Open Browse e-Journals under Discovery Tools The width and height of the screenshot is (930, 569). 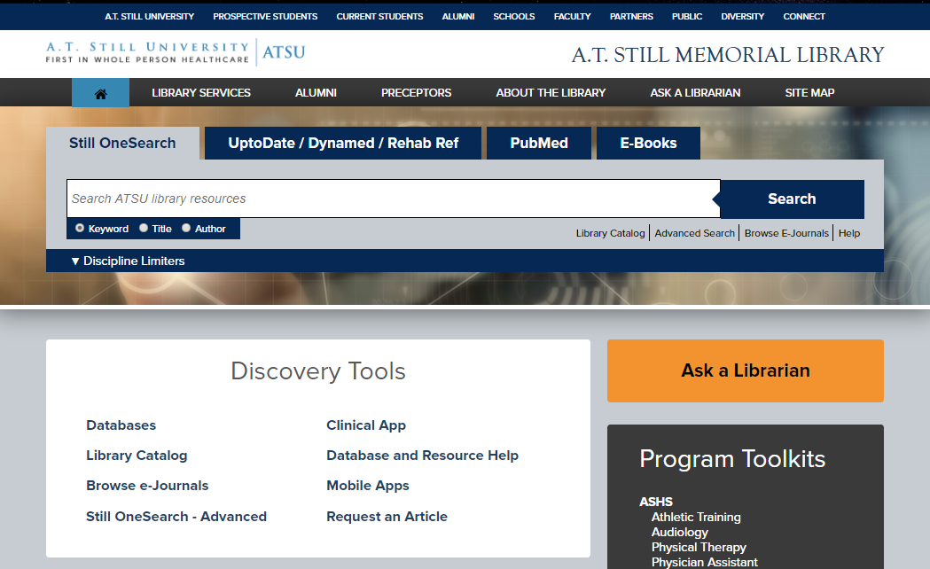(147, 486)
